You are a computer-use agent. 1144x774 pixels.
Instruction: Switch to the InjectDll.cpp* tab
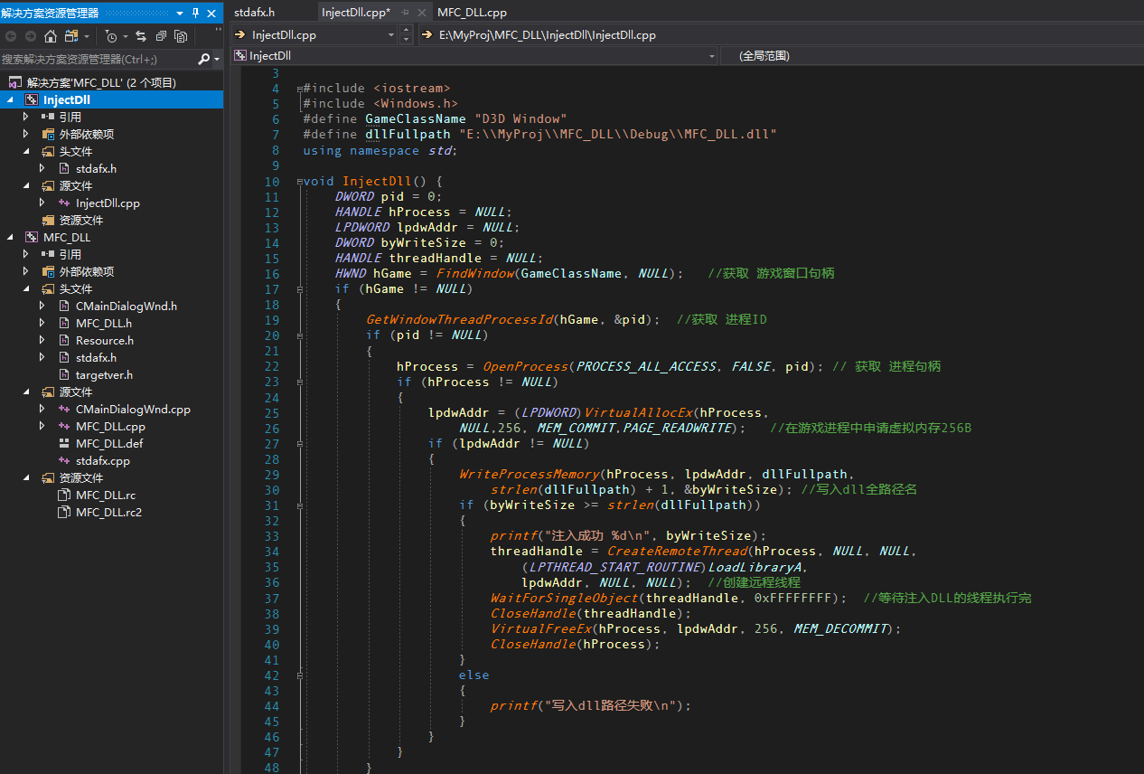tap(356, 12)
